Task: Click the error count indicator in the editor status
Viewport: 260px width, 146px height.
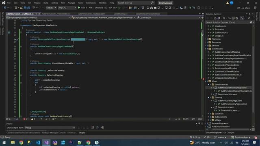Action: click(x=25, y=119)
